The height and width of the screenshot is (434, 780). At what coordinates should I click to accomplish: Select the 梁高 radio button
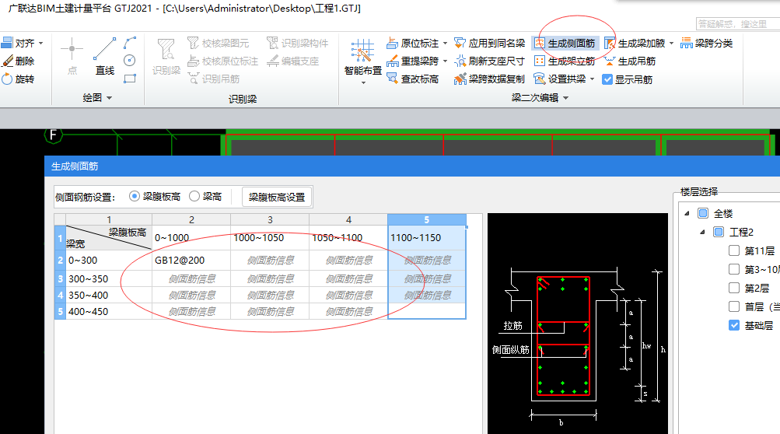[194, 197]
